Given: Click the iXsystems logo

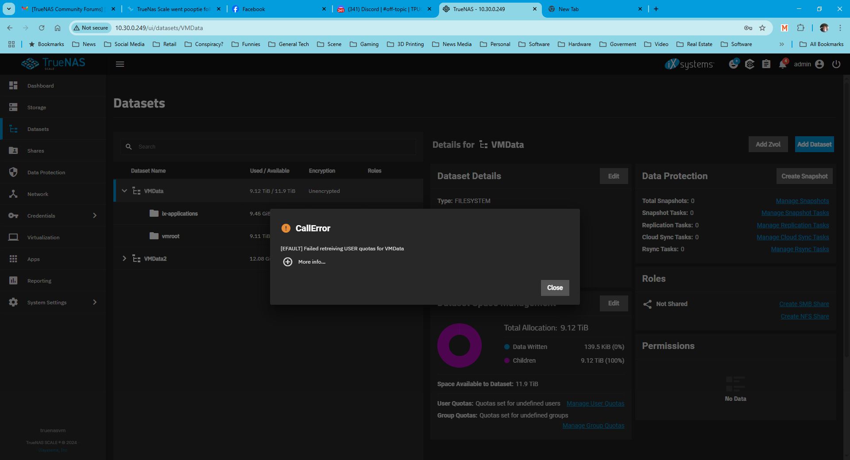Looking at the screenshot, I should click(689, 64).
